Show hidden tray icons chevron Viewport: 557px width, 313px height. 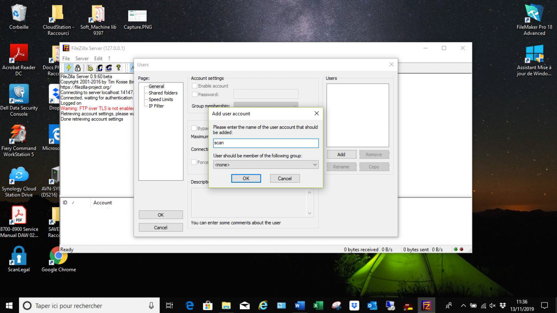pos(463,306)
